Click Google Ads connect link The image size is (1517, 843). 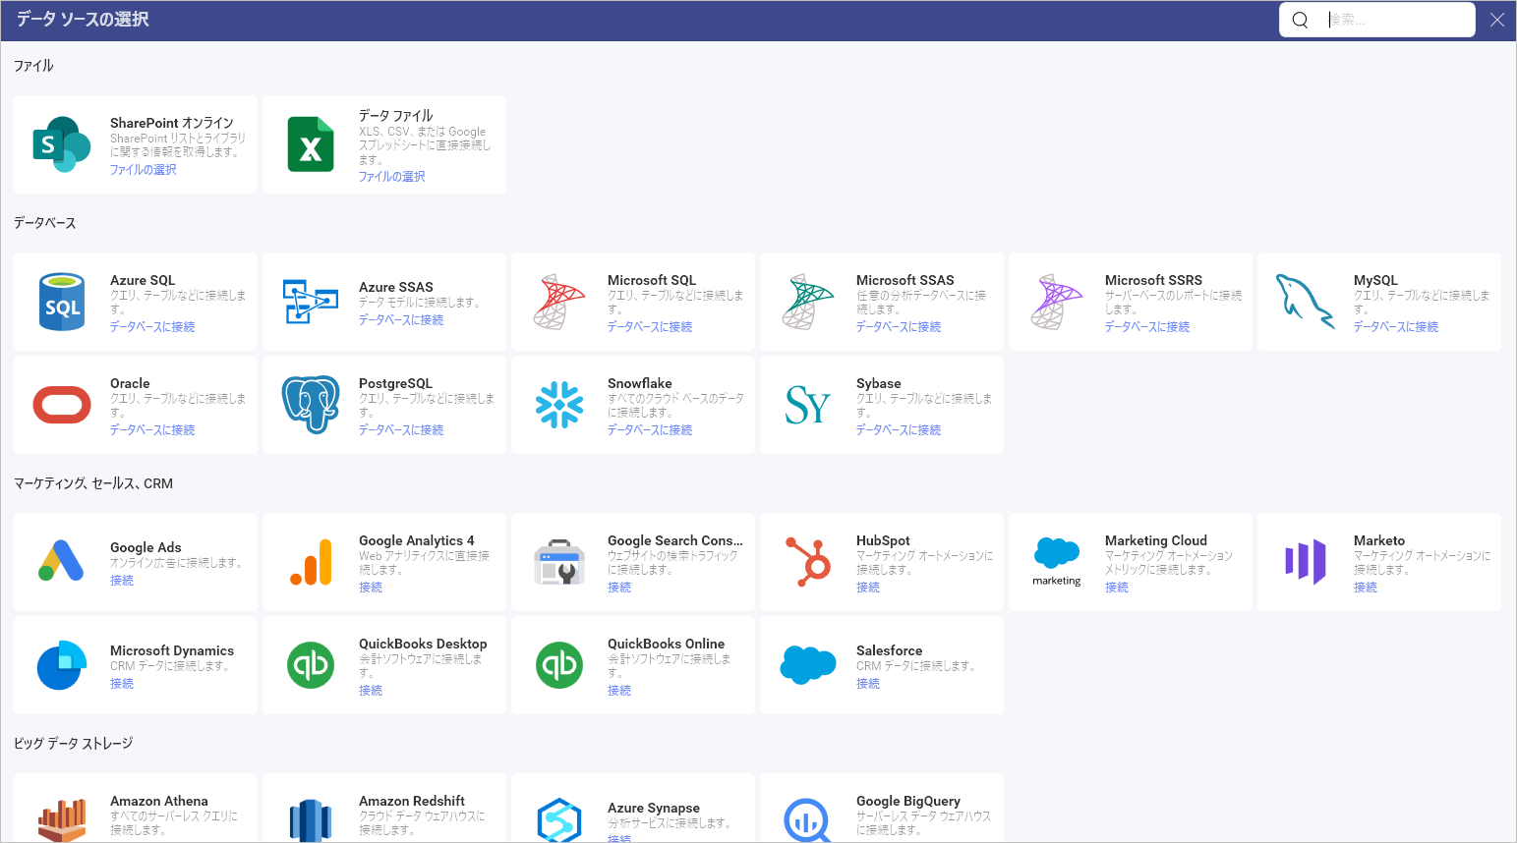click(x=122, y=581)
